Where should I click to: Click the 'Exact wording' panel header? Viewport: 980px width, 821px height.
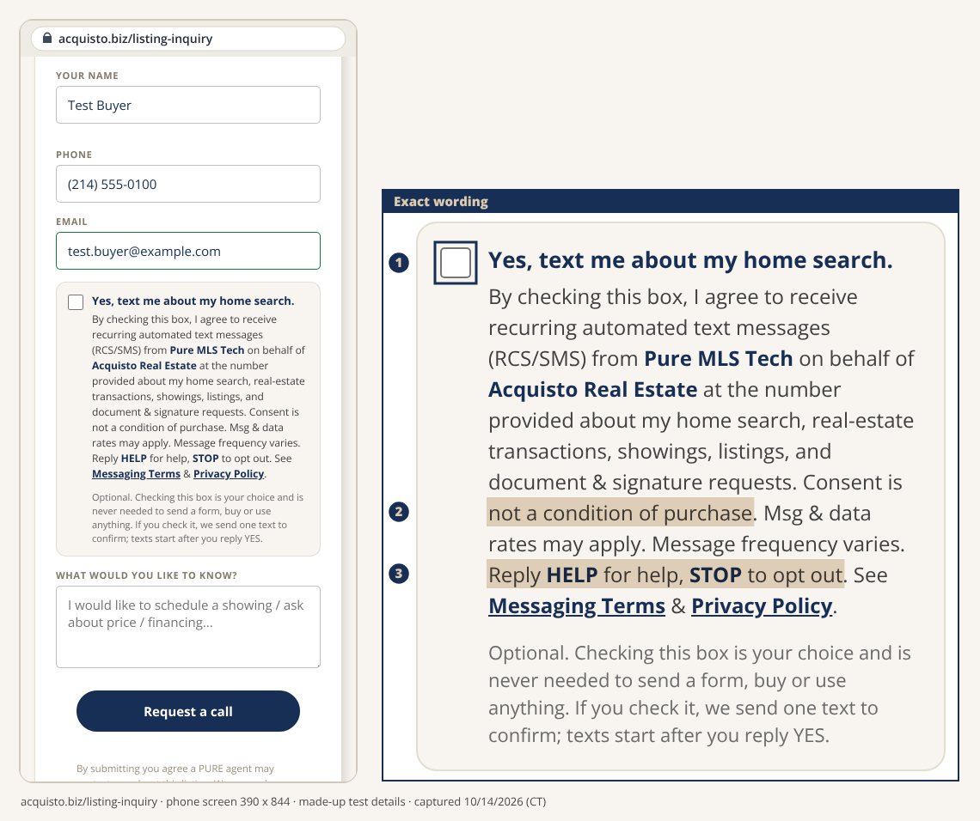tap(671, 201)
